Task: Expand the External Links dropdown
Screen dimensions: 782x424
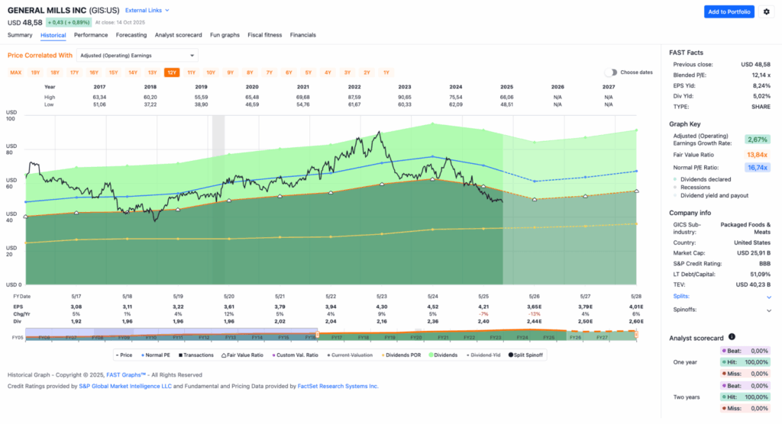Action: pos(147,11)
